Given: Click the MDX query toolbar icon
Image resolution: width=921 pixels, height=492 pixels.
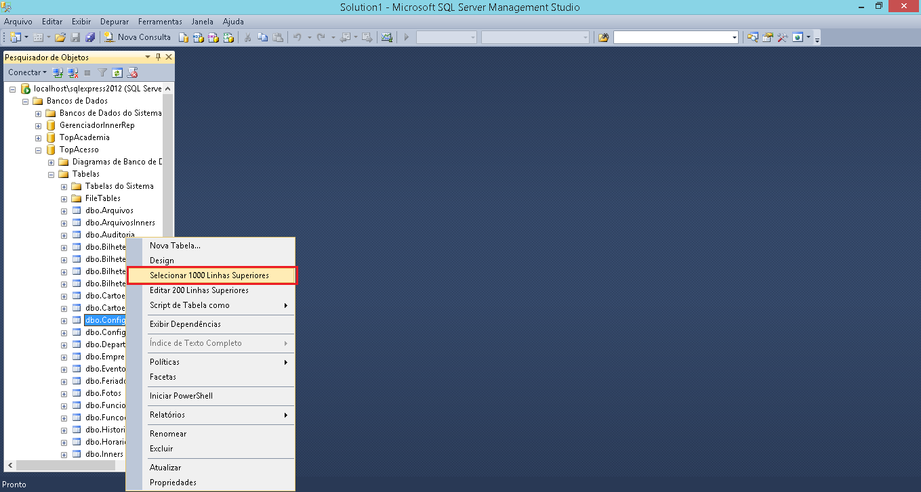Looking at the screenshot, I should pyautogui.click(x=199, y=37).
